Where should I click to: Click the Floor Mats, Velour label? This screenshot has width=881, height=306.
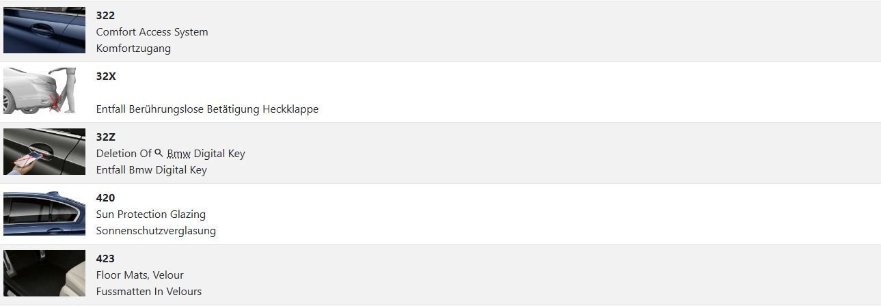pos(139,275)
